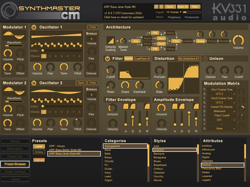Click the Osc1 block in Architecture
Viewport: 250px width, 187px height.
161,38
